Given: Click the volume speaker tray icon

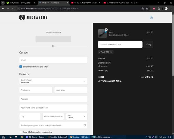Looking at the screenshot, I should 156,137.
